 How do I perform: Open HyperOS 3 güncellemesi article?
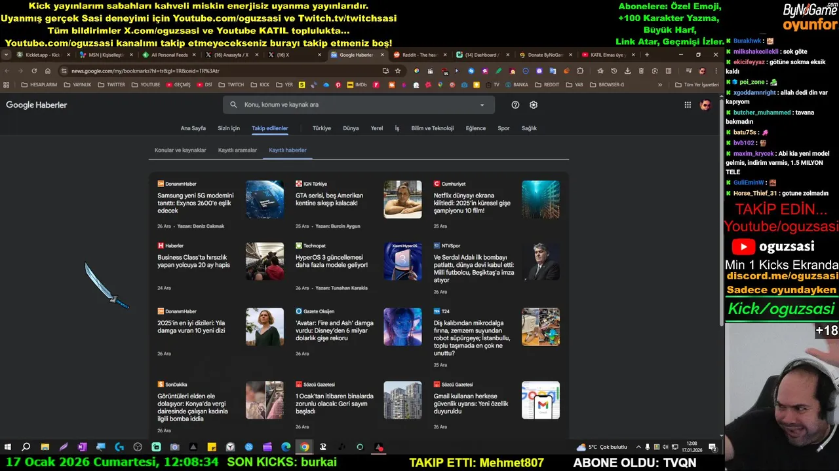coord(332,261)
